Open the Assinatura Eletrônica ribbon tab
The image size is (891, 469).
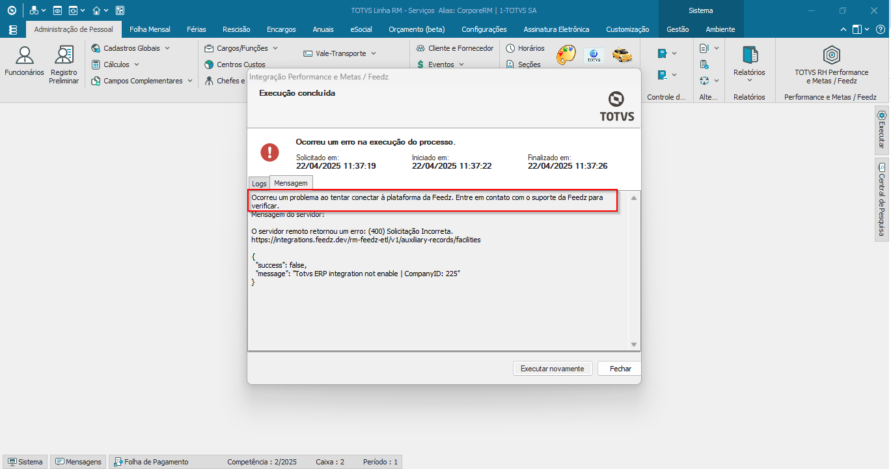[556, 29]
